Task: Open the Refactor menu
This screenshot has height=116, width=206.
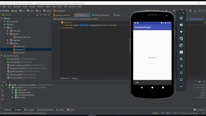Action: 41,6
